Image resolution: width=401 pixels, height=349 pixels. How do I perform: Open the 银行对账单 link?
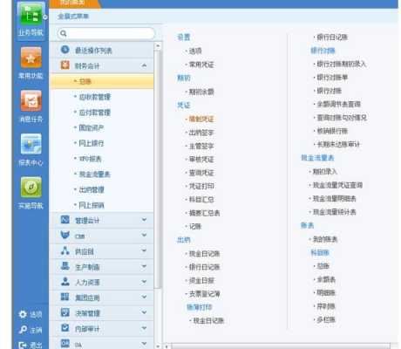pos(332,78)
